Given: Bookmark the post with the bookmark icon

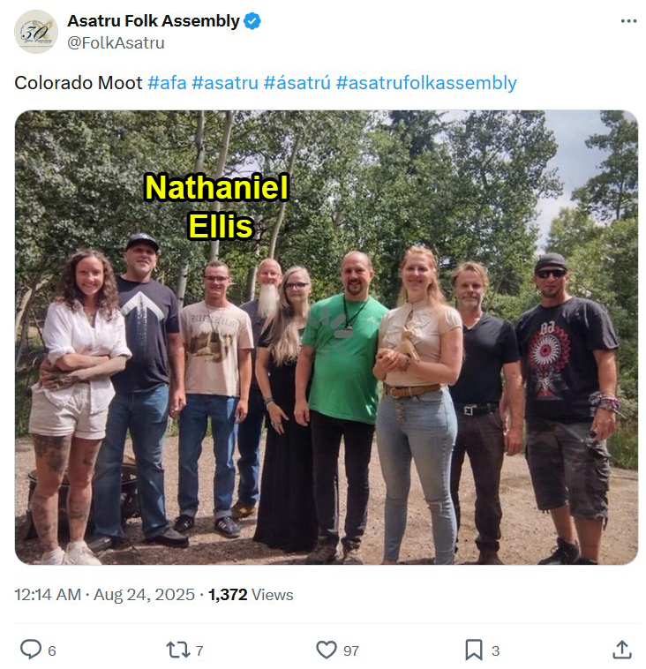Looking at the screenshot, I should [474, 650].
